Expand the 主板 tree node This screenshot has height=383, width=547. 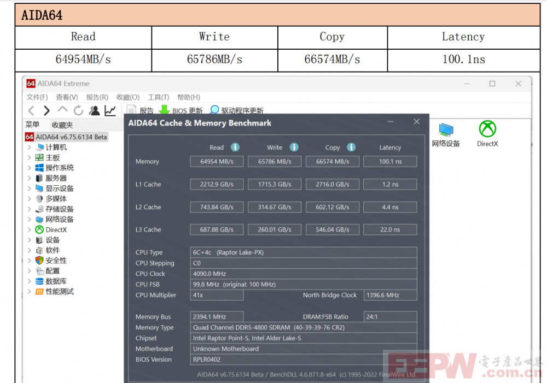[30, 157]
